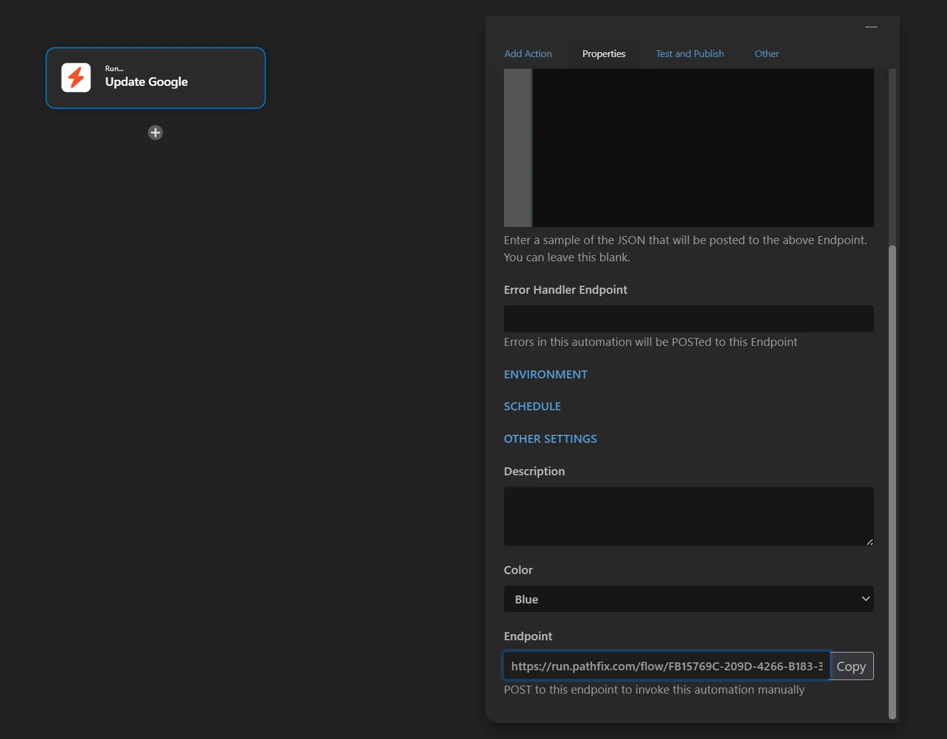Click the properties panel vertical scrollbar

click(892, 481)
